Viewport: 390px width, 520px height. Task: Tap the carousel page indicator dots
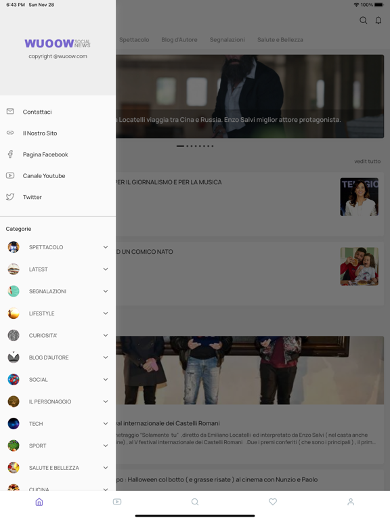click(195, 146)
